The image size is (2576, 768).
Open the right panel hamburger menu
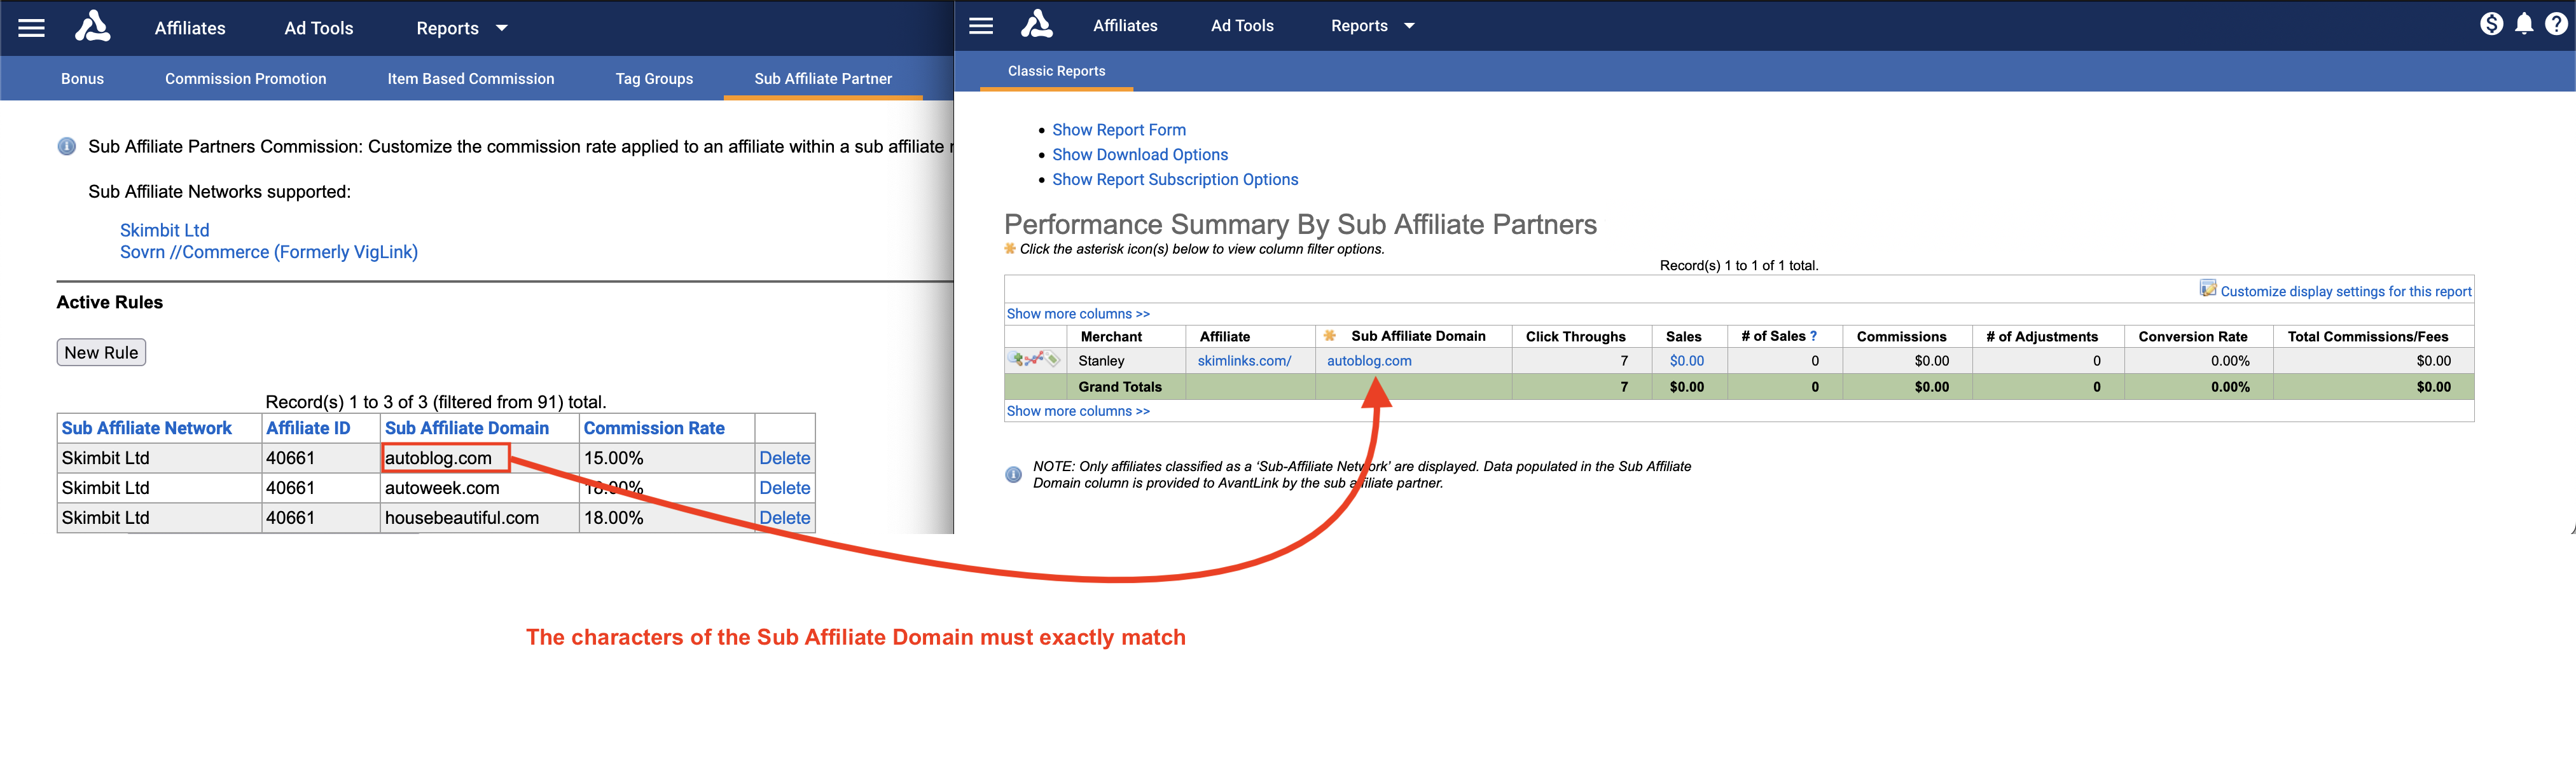click(x=981, y=26)
